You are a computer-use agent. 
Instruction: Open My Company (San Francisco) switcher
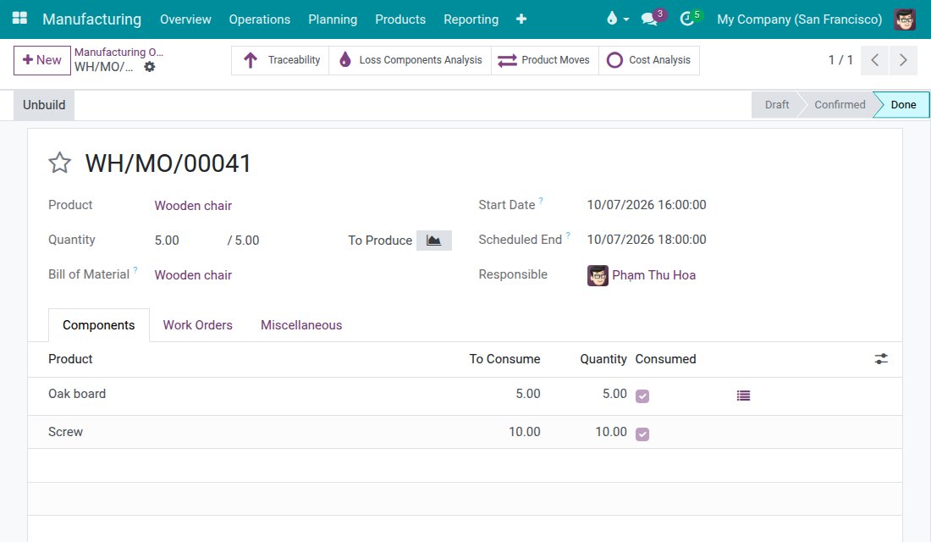pyautogui.click(x=799, y=19)
